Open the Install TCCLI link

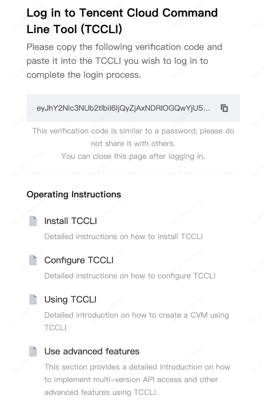coord(71,221)
